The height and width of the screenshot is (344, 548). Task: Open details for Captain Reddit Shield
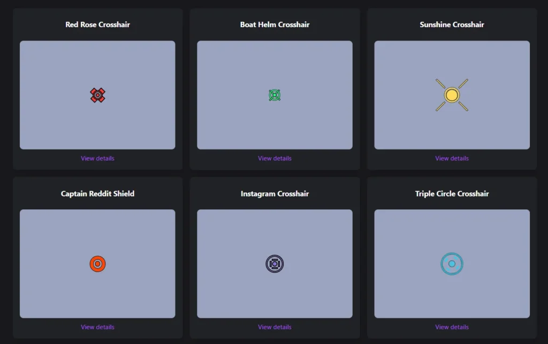click(97, 327)
